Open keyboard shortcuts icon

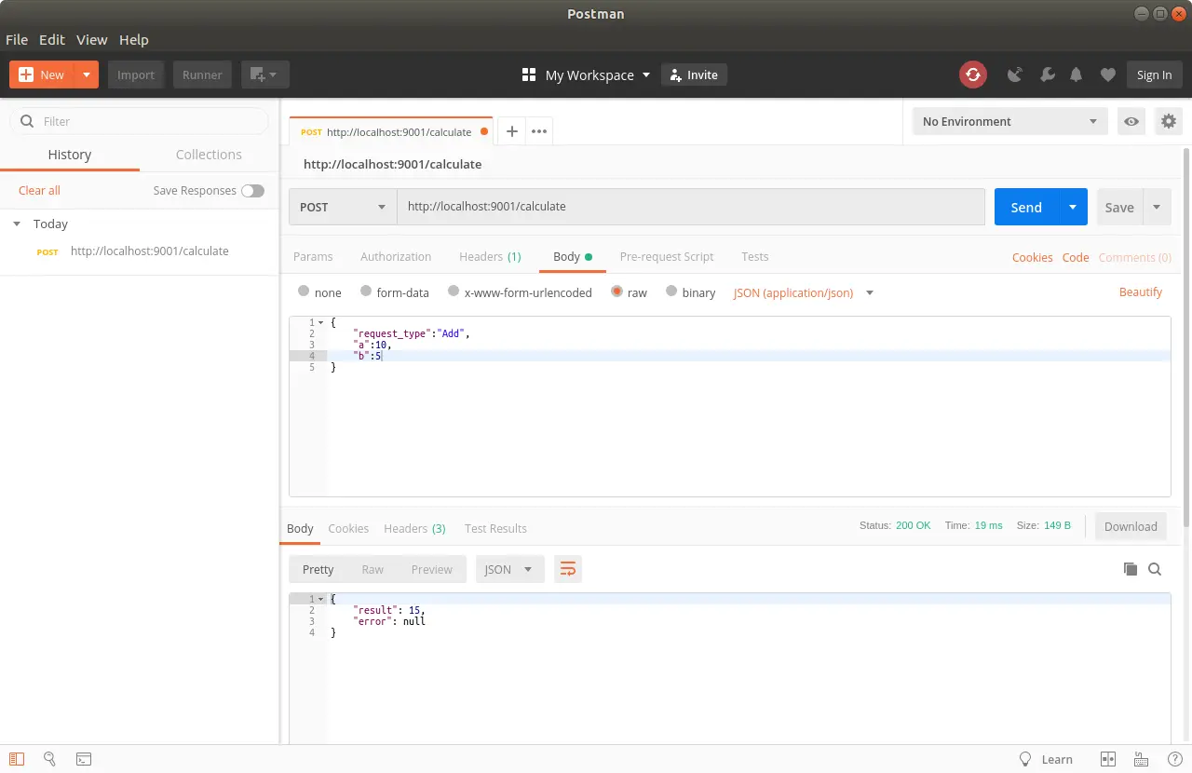[1142, 759]
